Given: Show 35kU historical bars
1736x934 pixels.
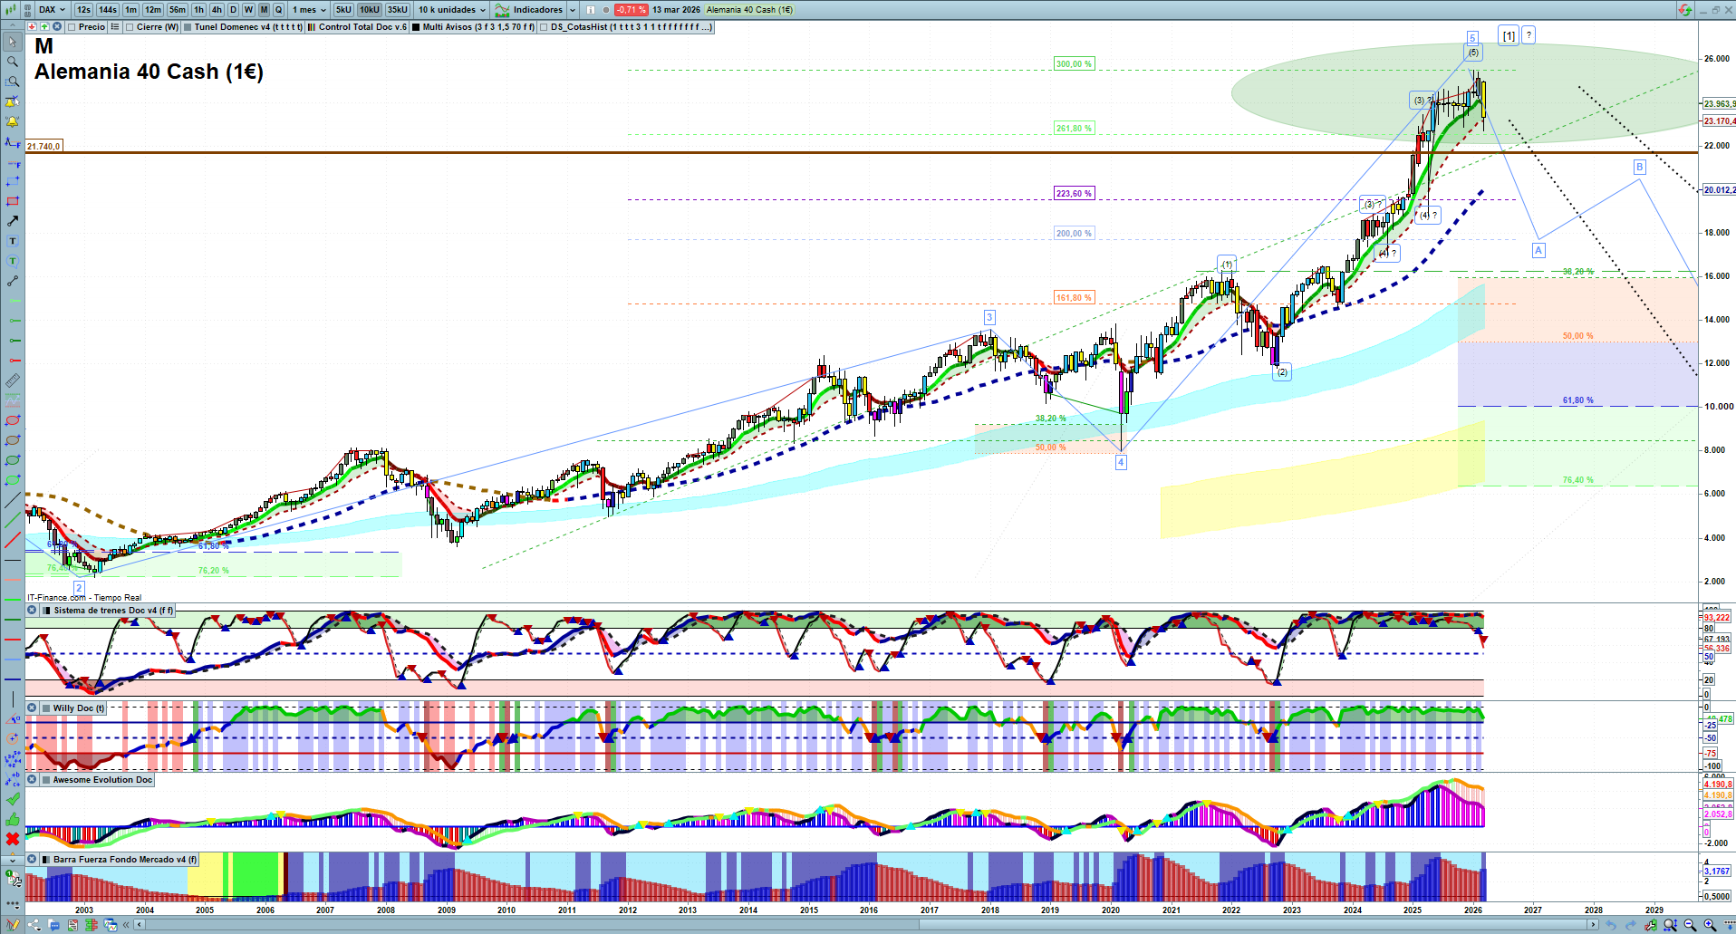Looking at the screenshot, I should click(x=398, y=10).
